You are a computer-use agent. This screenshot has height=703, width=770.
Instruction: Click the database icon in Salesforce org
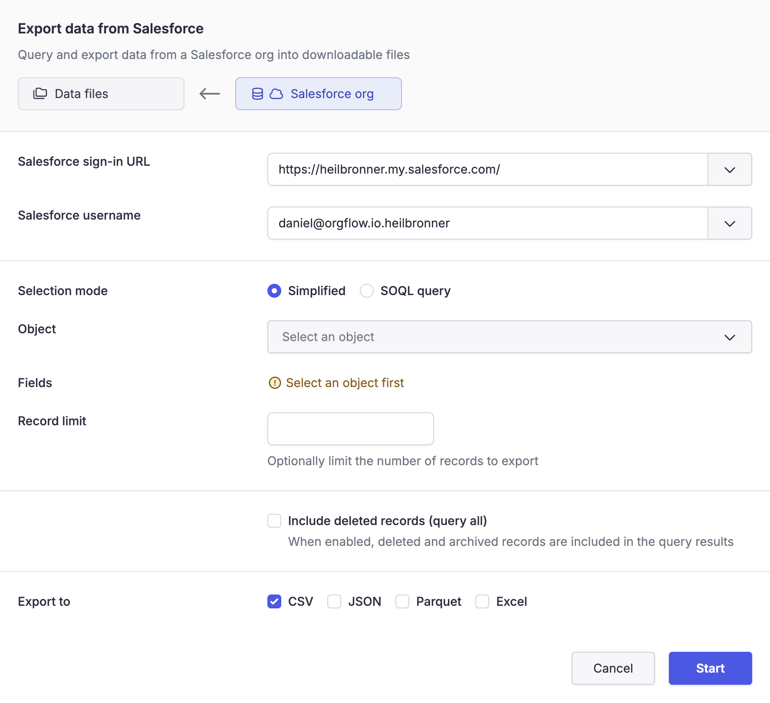(257, 94)
